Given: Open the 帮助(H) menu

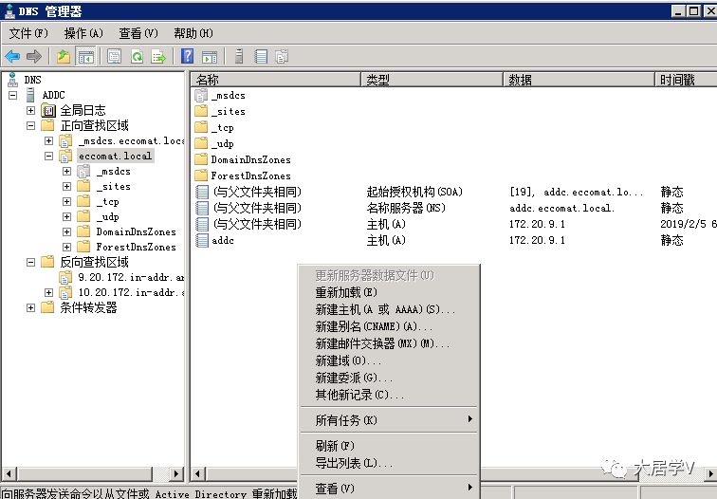Looking at the screenshot, I should pyautogui.click(x=193, y=33).
